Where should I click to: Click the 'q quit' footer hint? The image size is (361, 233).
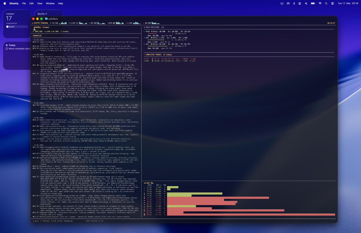coord(35,221)
